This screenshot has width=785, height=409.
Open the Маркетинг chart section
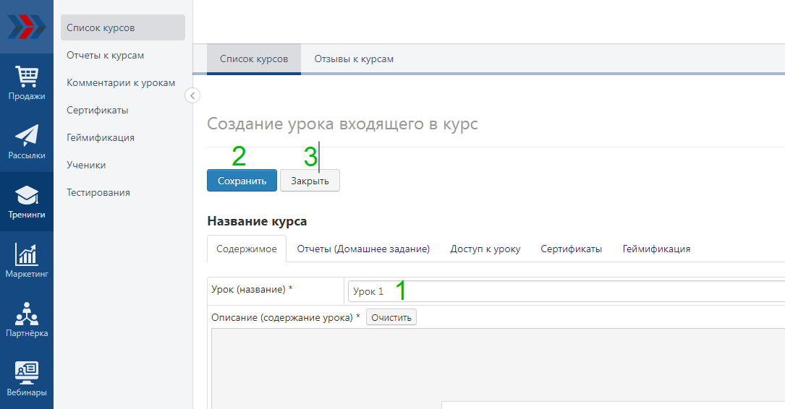tap(26, 261)
